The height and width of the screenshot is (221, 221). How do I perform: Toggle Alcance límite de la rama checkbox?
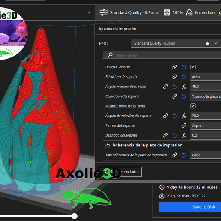pos(193,106)
